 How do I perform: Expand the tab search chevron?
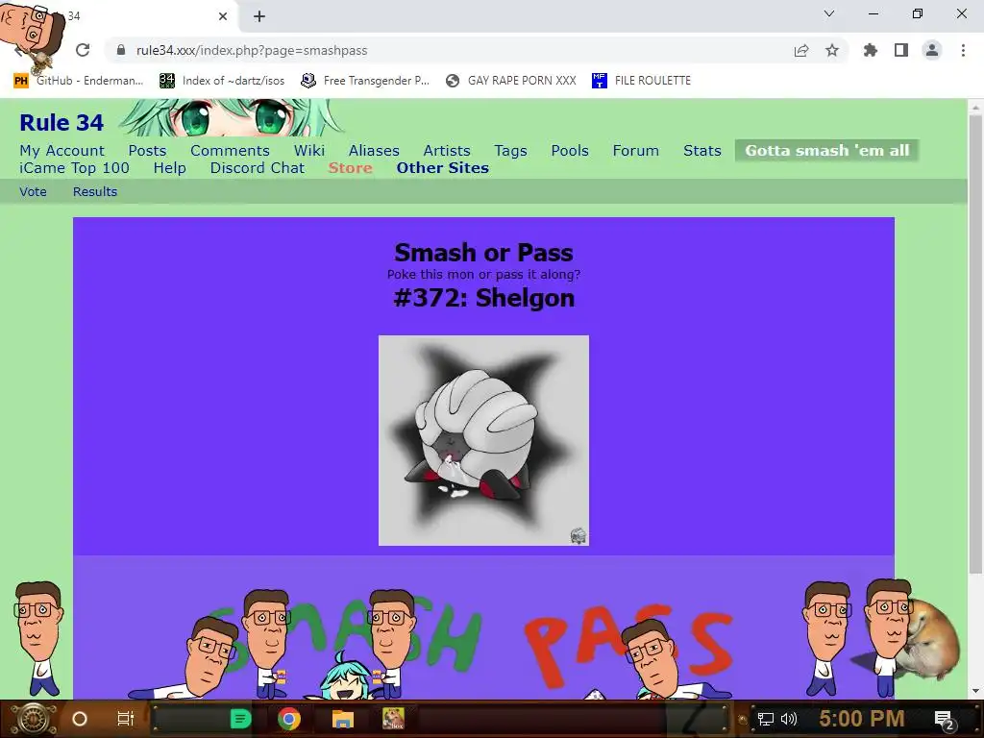[x=829, y=13]
